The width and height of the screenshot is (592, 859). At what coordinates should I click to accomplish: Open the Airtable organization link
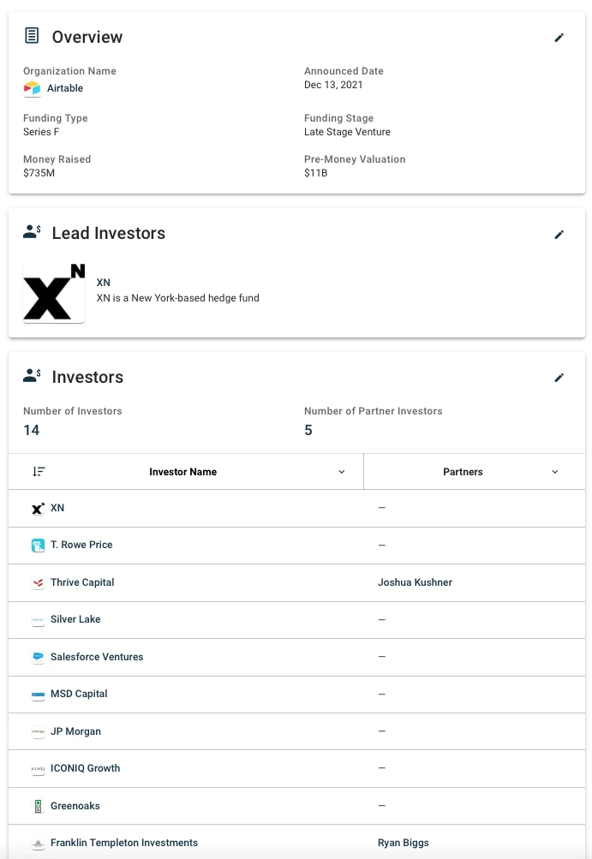(x=65, y=88)
